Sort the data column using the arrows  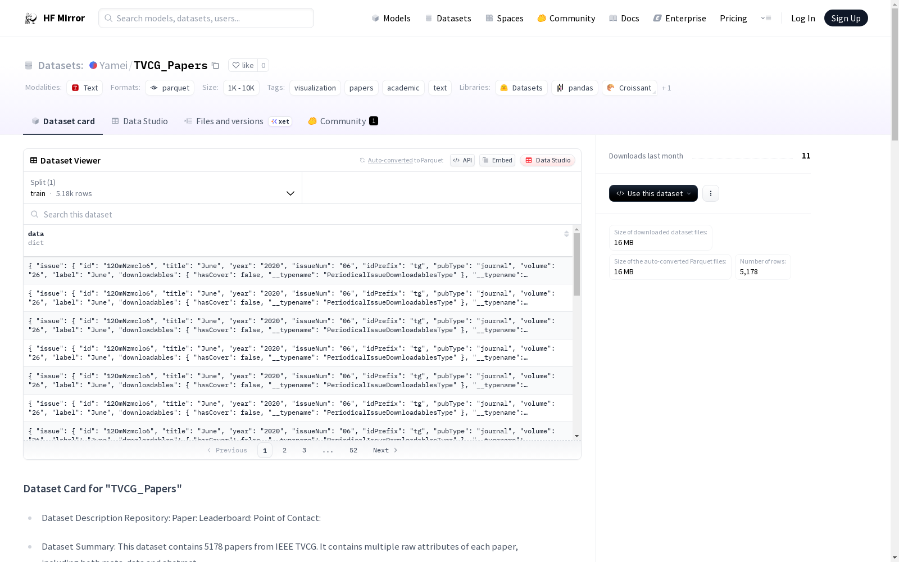pyautogui.click(x=566, y=234)
